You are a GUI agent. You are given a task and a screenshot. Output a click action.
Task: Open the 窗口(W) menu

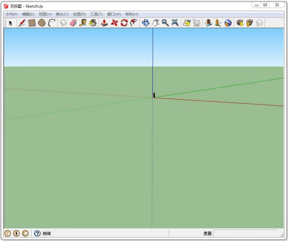114,14
